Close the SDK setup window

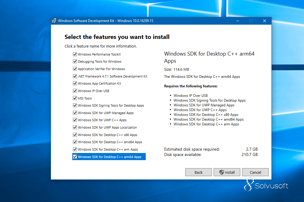point(265,21)
